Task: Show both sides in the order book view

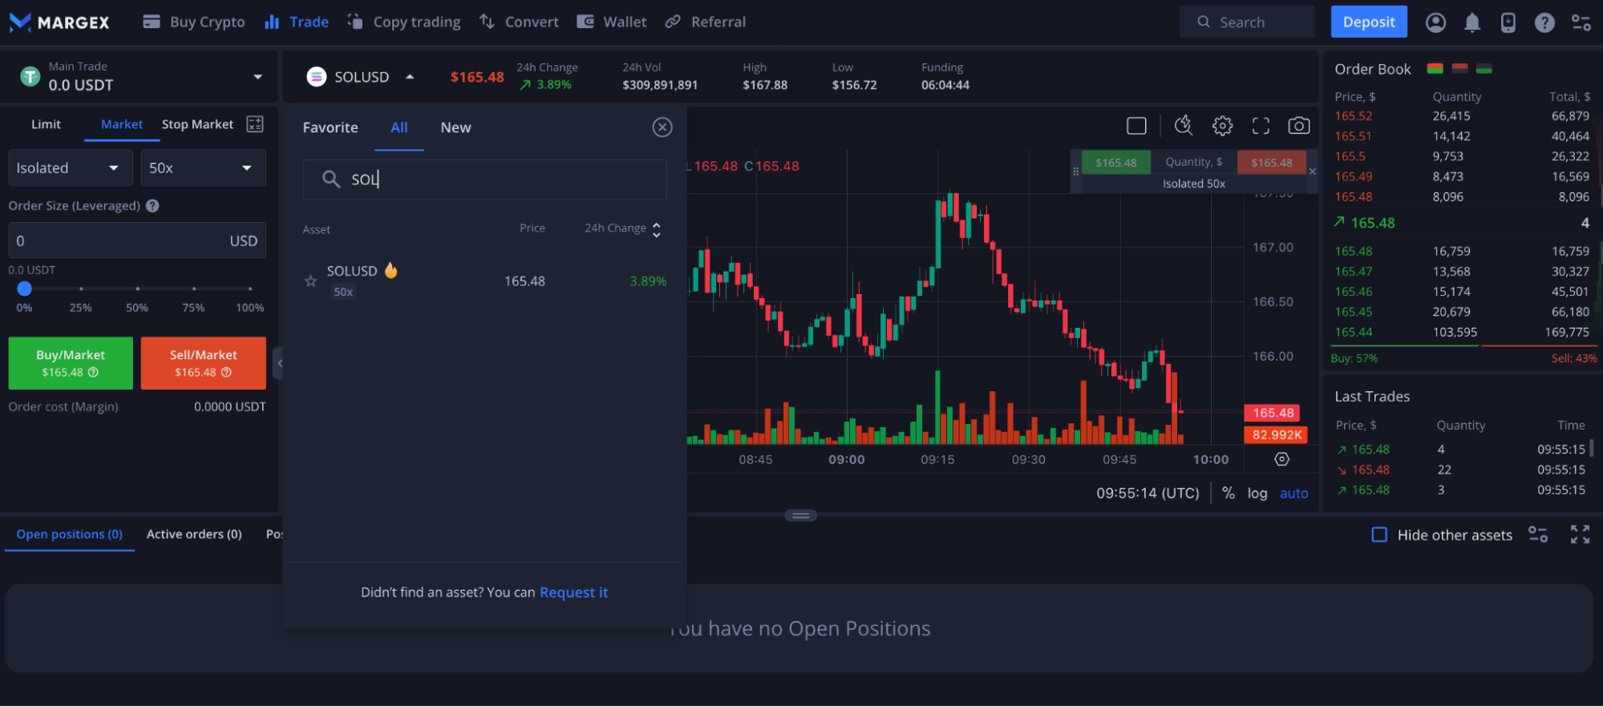Action: click(x=1435, y=69)
